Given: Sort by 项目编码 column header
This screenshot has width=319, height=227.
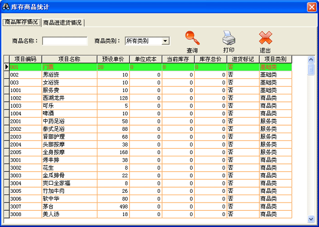Looking at the screenshot, I should (26, 59).
